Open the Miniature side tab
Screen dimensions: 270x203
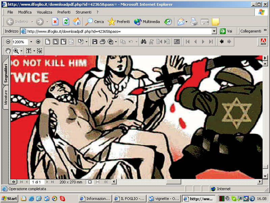coord(6,97)
